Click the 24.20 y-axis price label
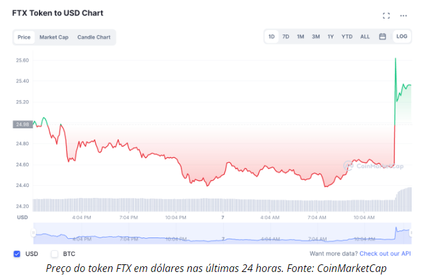Viewport: 427px width, 279px height. pos(22,206)
